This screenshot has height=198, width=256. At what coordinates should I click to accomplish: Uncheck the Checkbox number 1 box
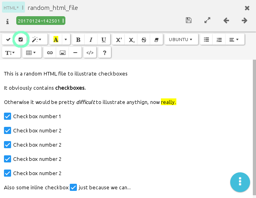(x=8, y=116)
